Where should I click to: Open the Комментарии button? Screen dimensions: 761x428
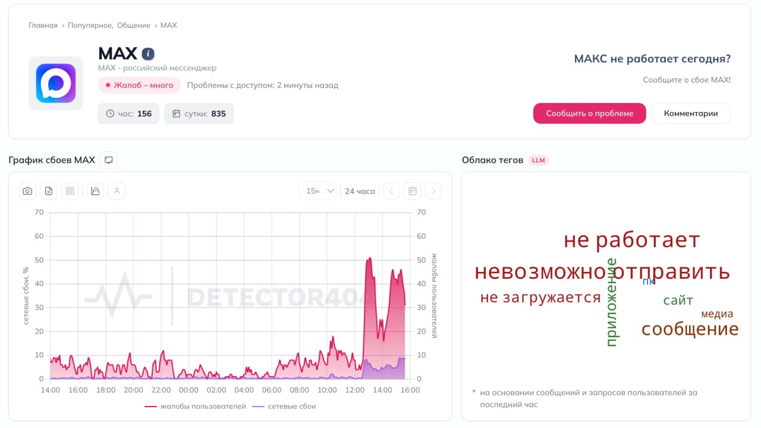point(690,113)
